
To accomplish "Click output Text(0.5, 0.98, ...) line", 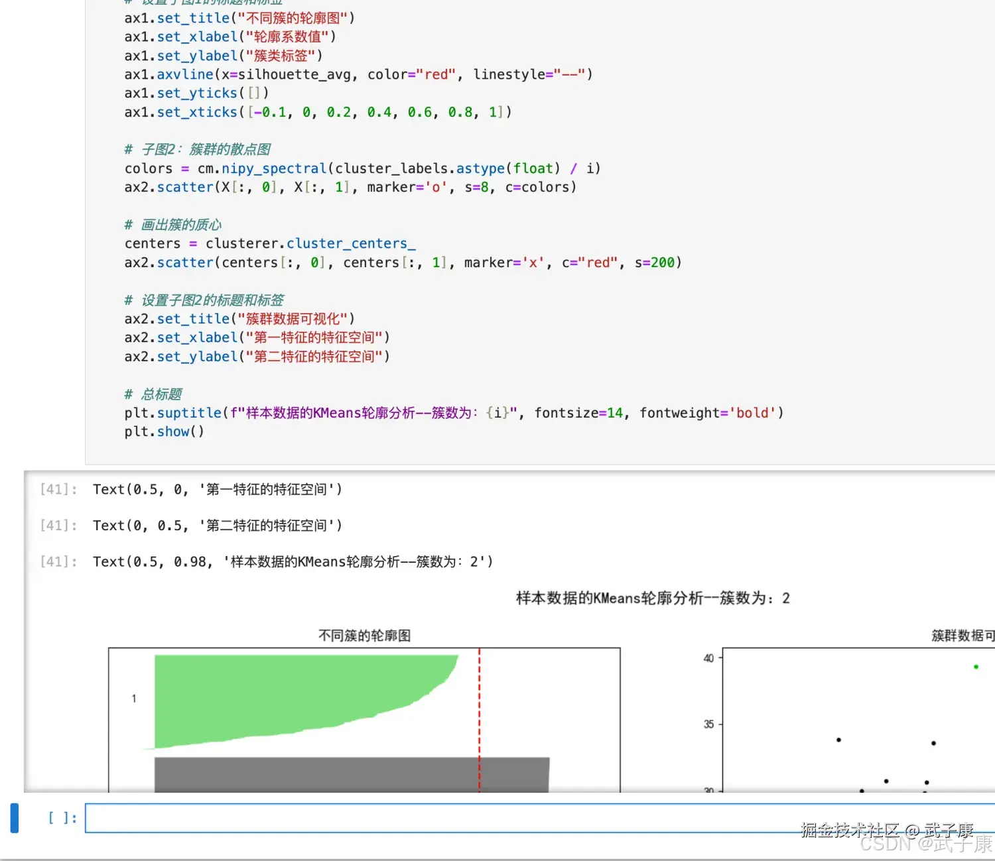I will [293, 561].
